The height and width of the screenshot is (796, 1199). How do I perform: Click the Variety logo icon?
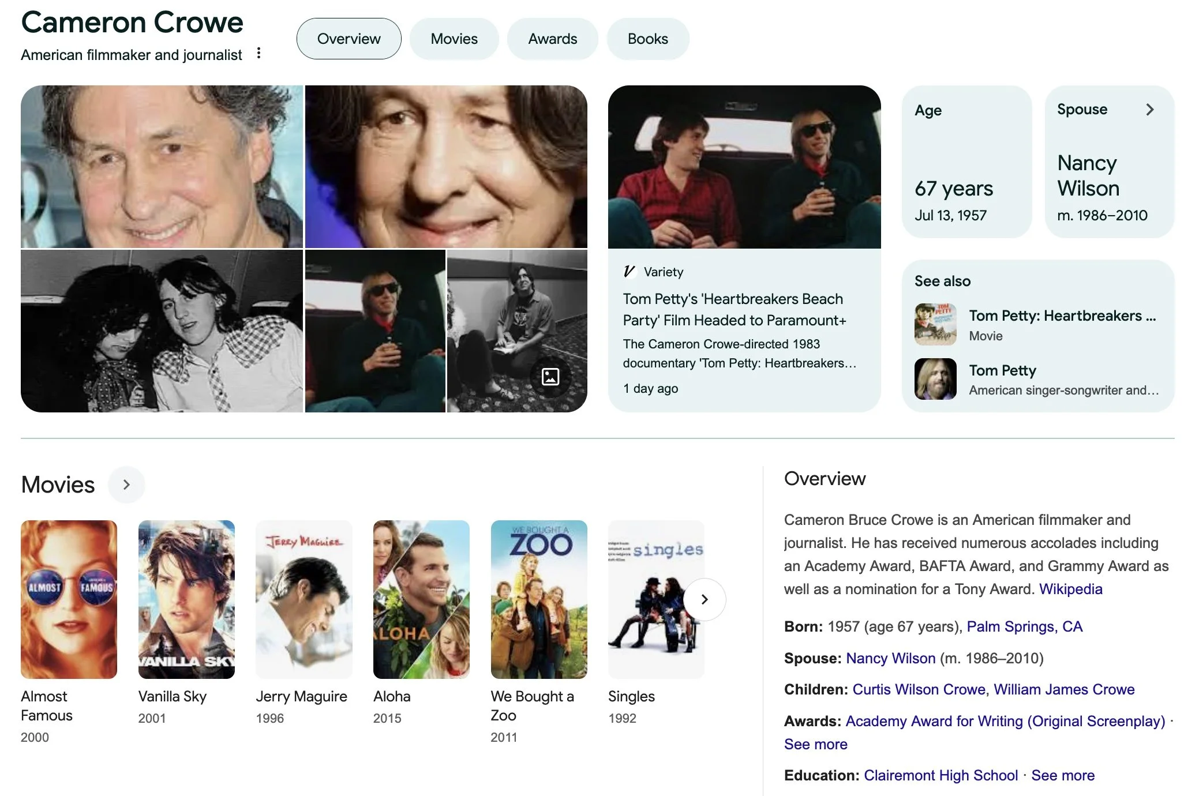(630, 272)
